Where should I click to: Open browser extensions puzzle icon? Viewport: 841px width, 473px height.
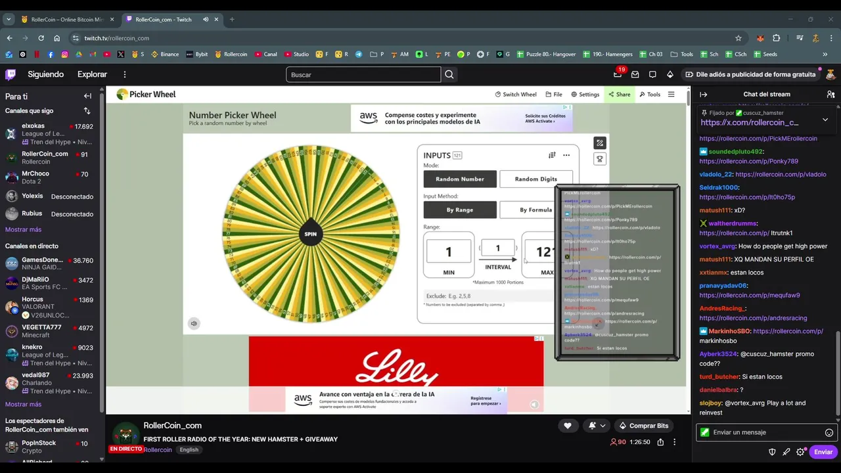(776, 38)
